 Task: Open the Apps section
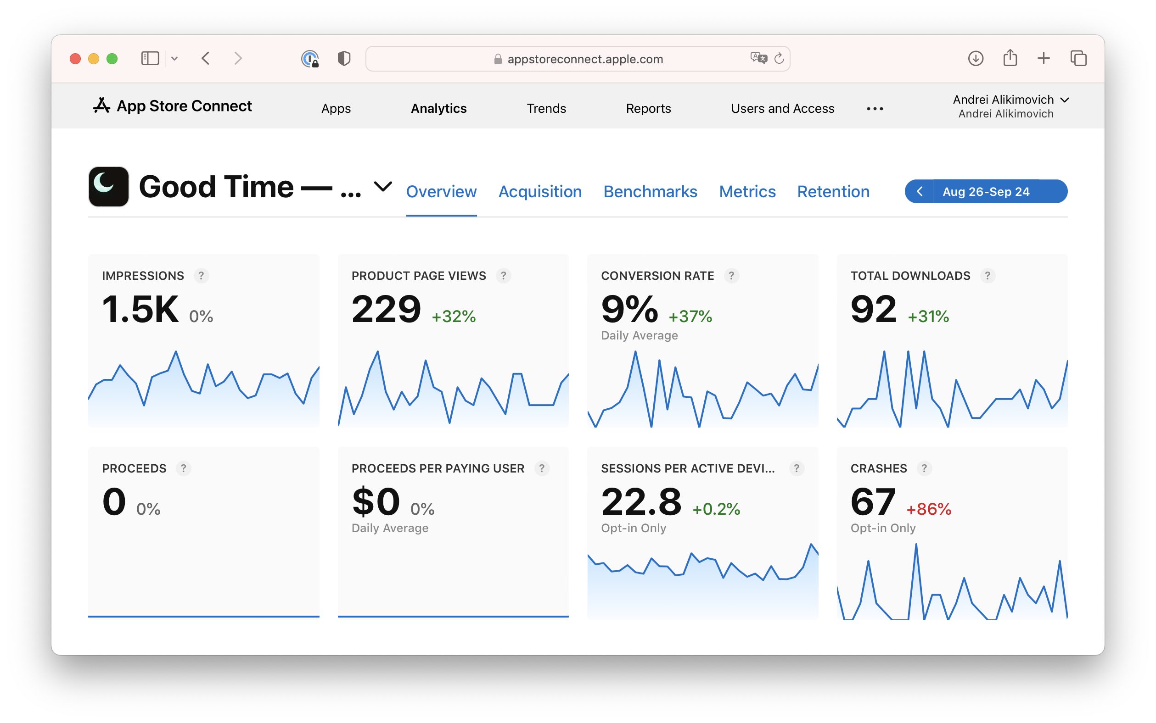coord(336,109)
